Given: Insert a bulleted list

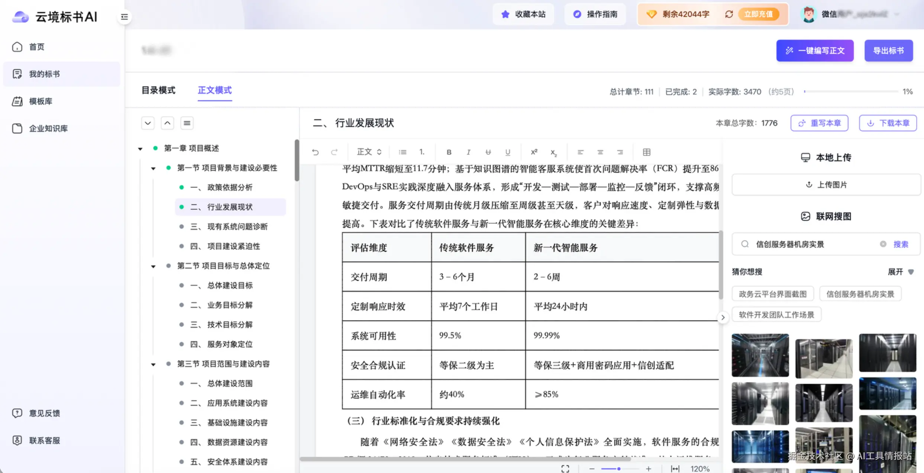Looking at the screenshot, I should point(403,152).
